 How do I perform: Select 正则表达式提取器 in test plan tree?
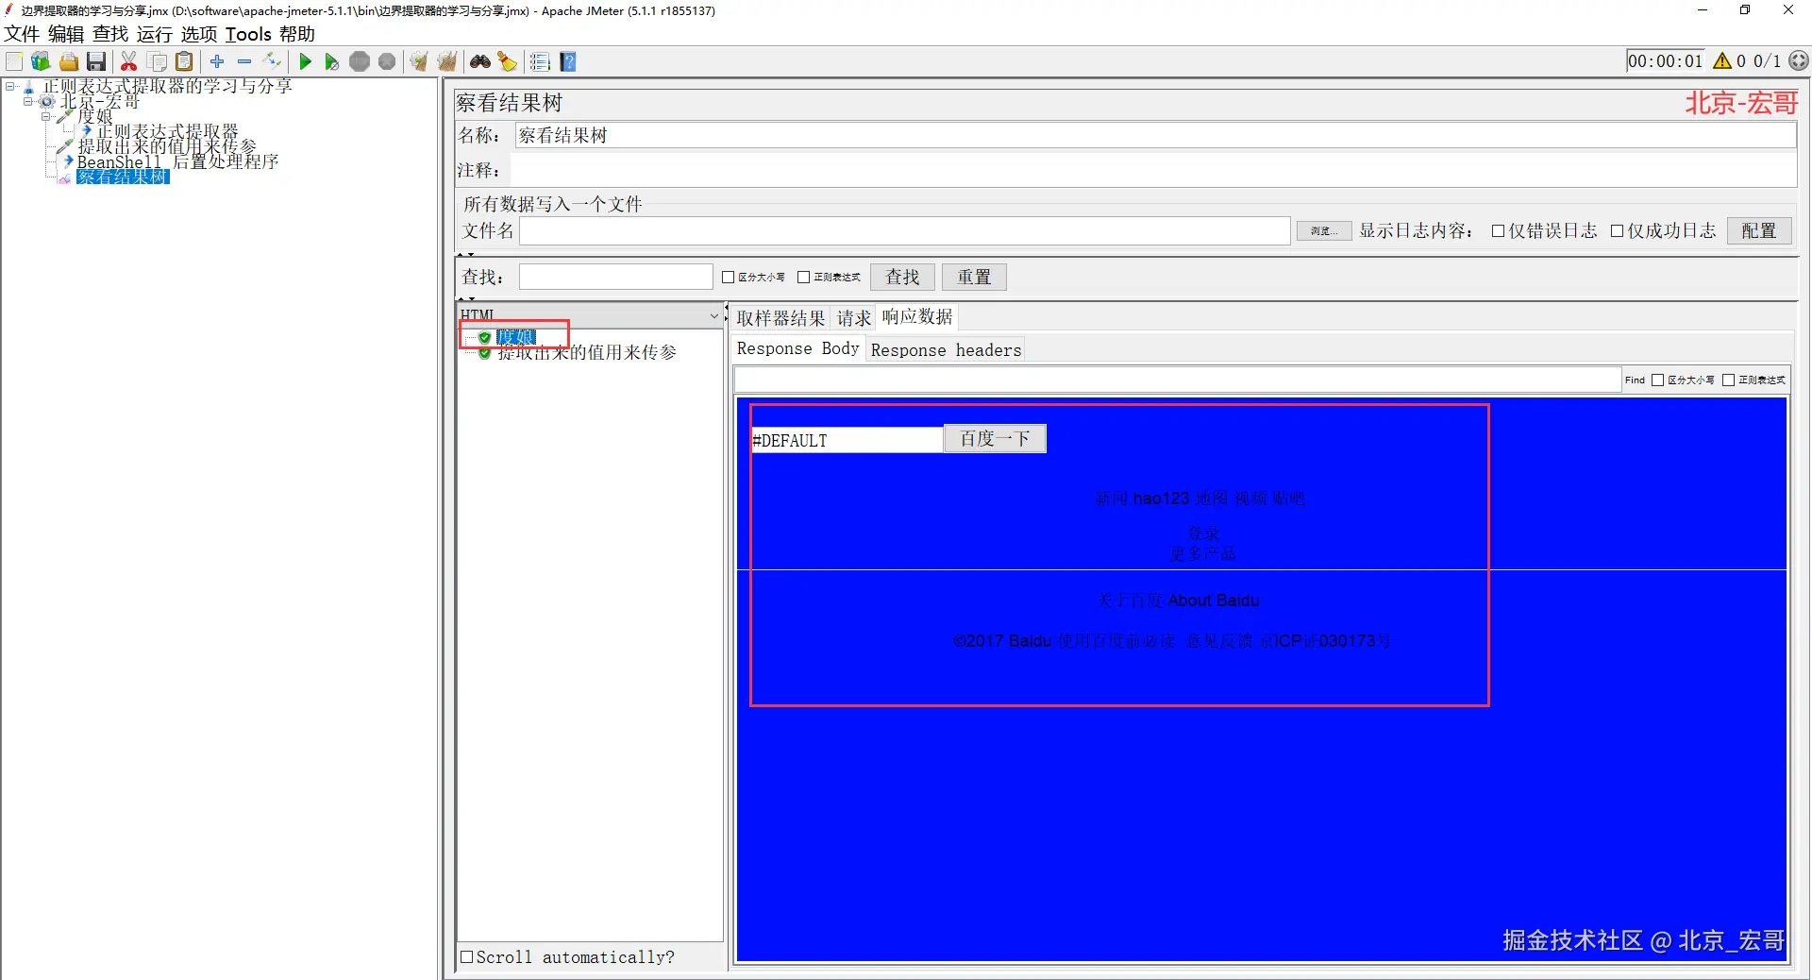tap(168, 131)
